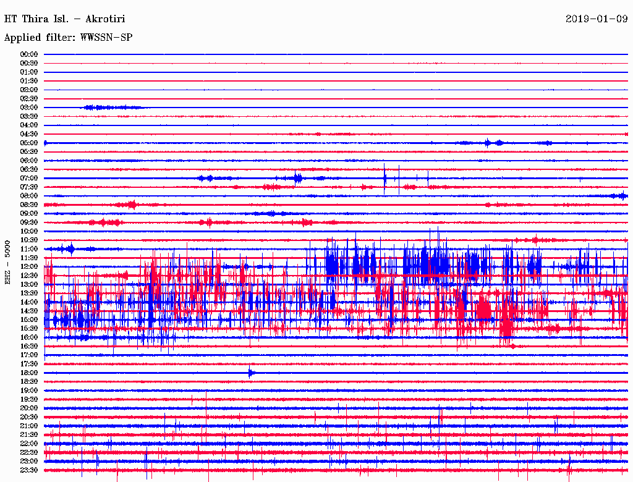
Task: Select the 19:30 time label
Action: [x=28, y=399]
